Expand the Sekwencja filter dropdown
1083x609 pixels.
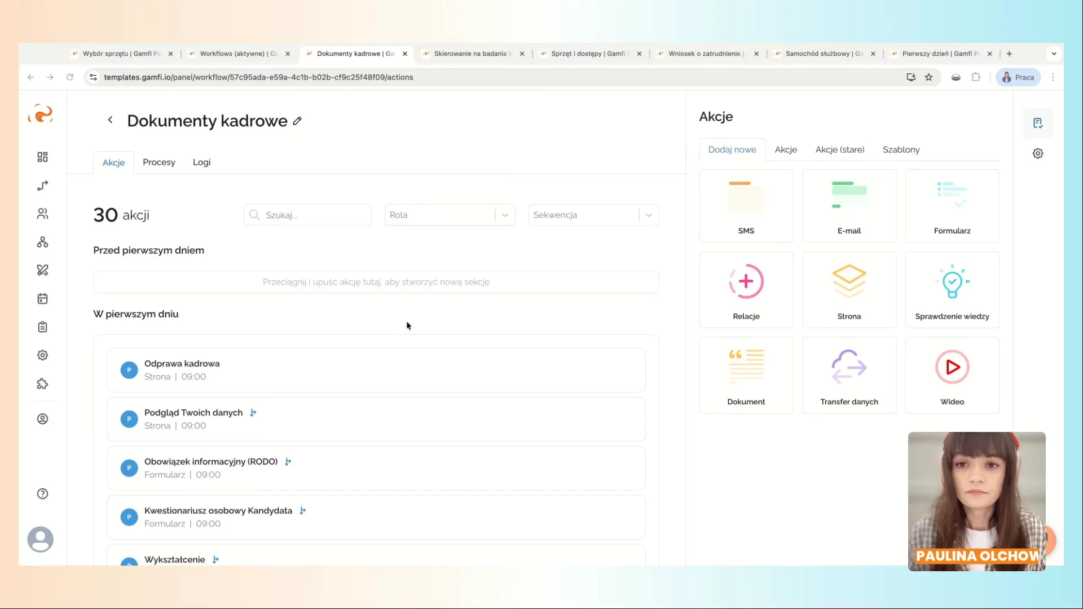[x=649, y=215]
